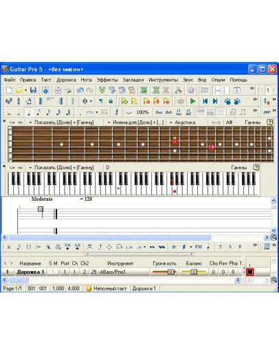Image resolution: width=279 pixels, height=355 pixels.
Task: Toggle Palm Mute PM effect
Action: 199,247
